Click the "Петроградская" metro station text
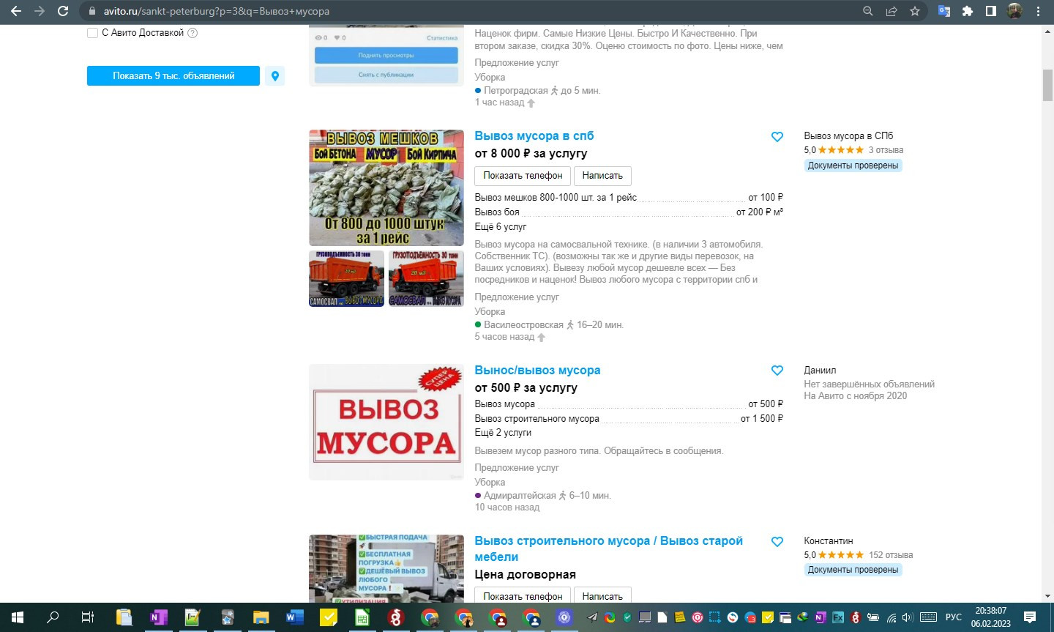The height and width of the screenshot is (632, 1054). click(x=515, y=91)
